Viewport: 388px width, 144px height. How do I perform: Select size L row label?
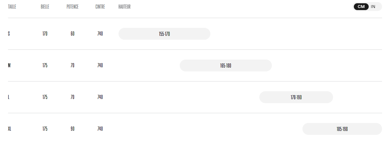click(x=9, y=97)
